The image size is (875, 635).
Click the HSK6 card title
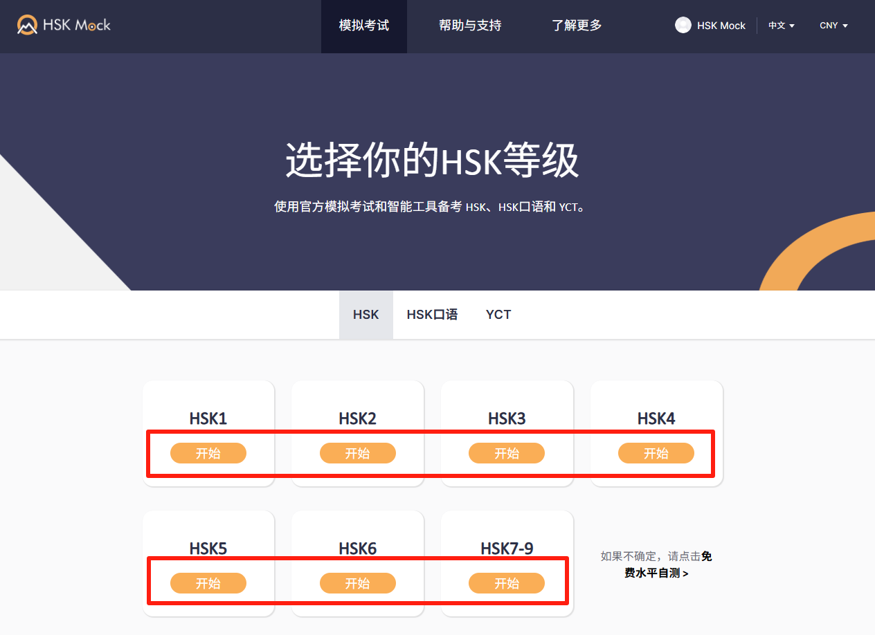click(358, 549)
